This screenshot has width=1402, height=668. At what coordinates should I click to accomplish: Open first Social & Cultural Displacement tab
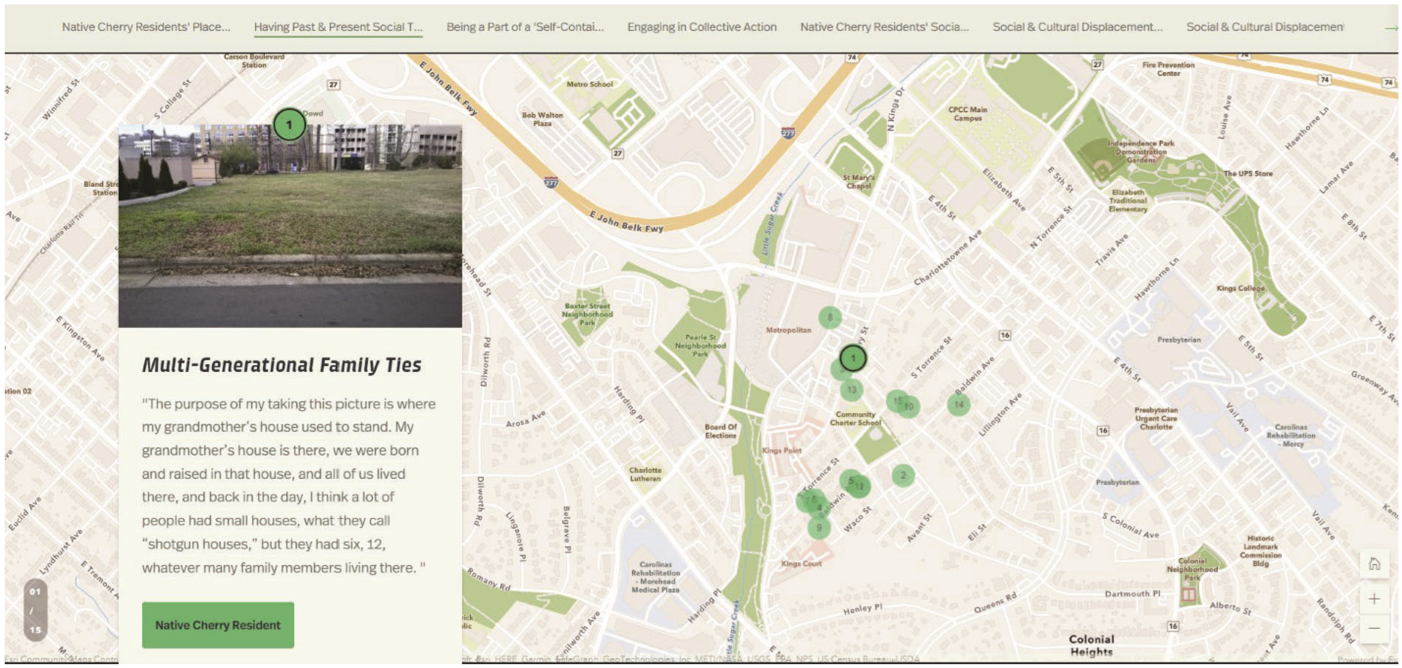pyautogui.click(x=1077, y=27)
